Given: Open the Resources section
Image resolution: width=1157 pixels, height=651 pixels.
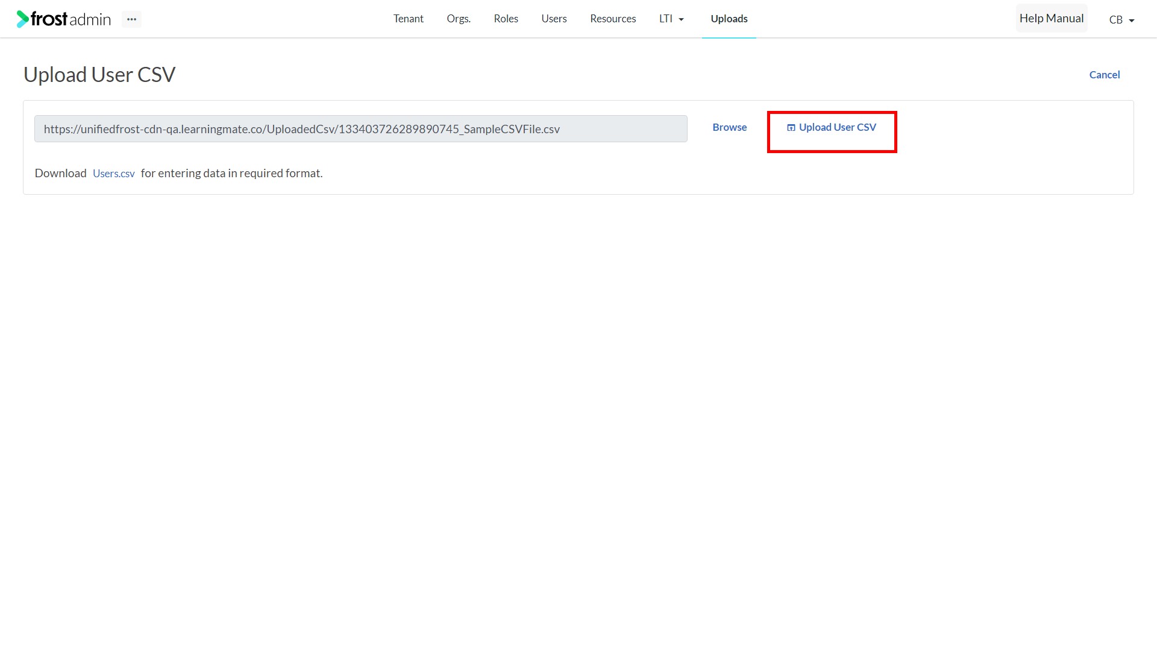Looking at the screenshot, I should click(613, 19).
